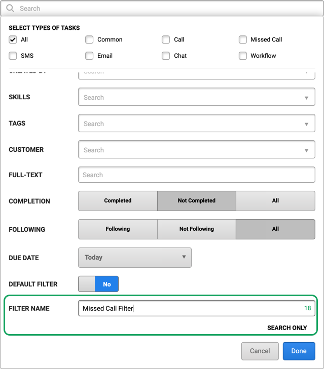Click Done to save the filter
This screenshot has height=369, width=324.
tap(299, 351)
